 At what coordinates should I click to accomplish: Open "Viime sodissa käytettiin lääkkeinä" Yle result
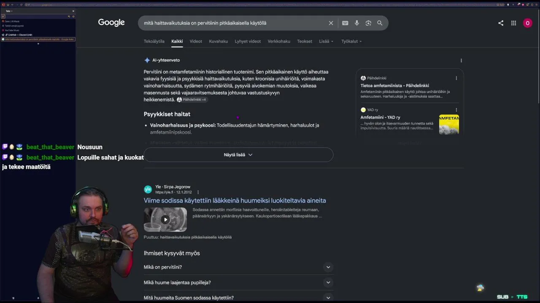[235, 201]
